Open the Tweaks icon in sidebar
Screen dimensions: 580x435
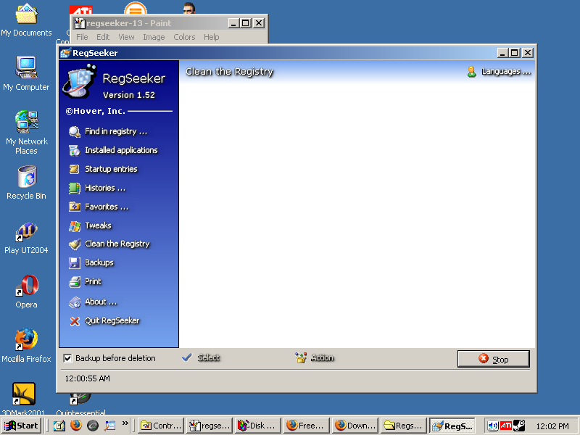point(74,226)
